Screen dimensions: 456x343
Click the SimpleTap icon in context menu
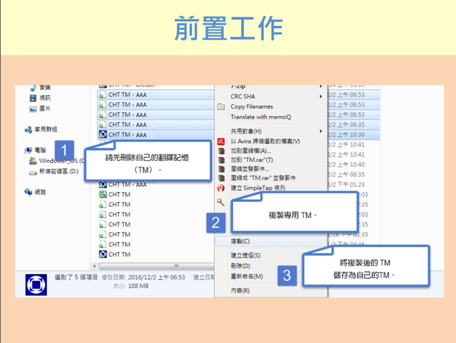click(221, 188)
